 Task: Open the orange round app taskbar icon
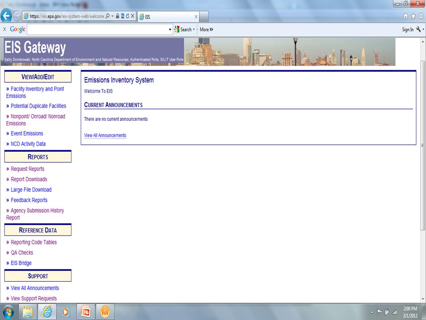click(x=105, y=312)
